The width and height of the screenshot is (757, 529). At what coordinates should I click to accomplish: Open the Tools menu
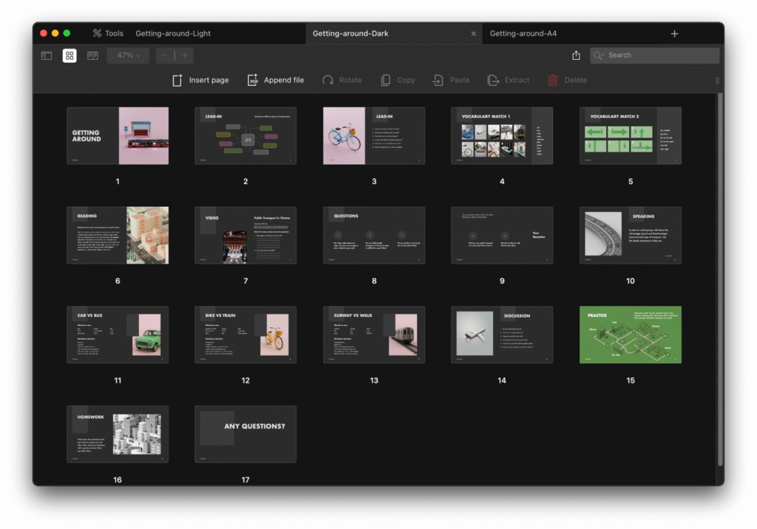coord(108,33)
